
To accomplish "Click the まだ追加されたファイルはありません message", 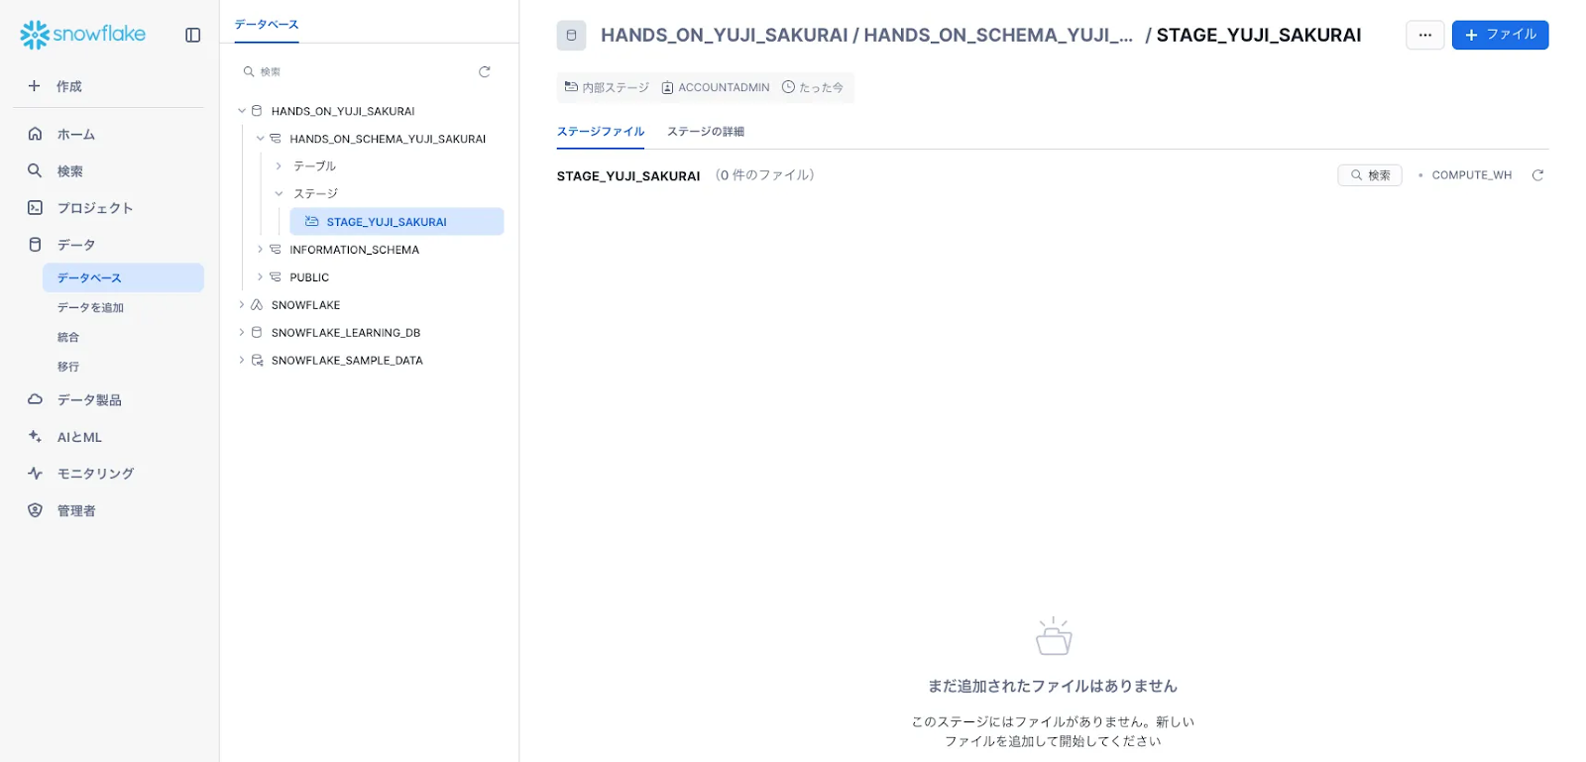I will pos(1053,686).
